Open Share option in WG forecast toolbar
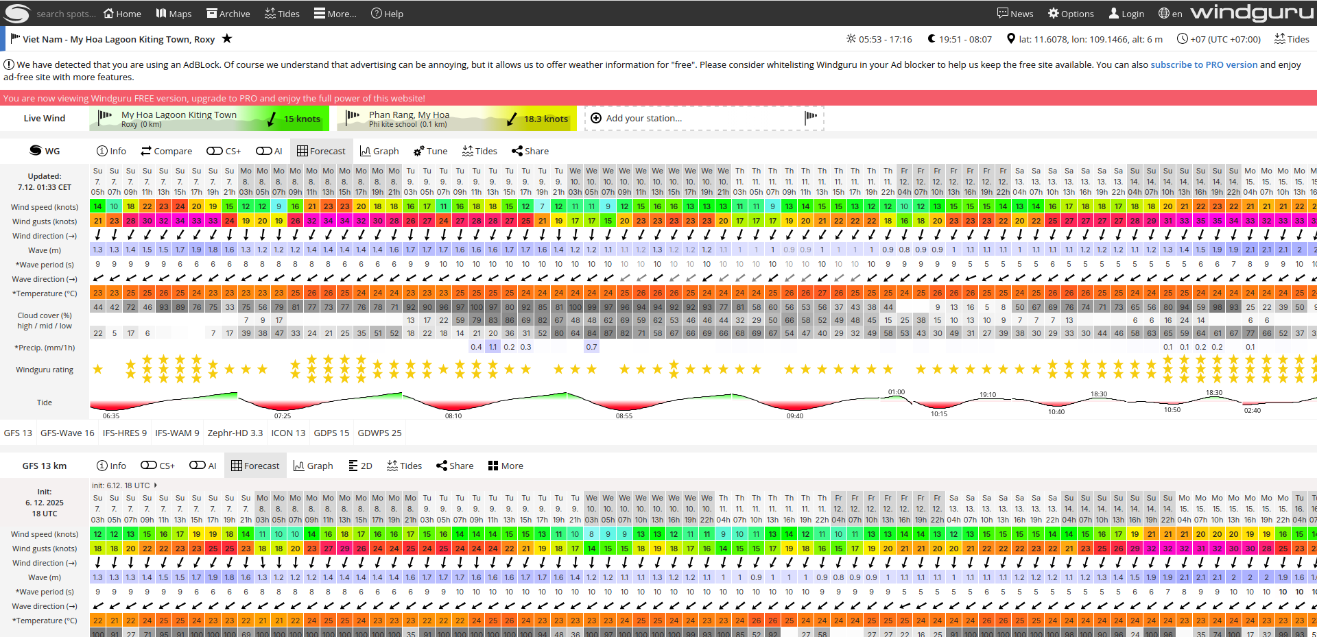 530,151
